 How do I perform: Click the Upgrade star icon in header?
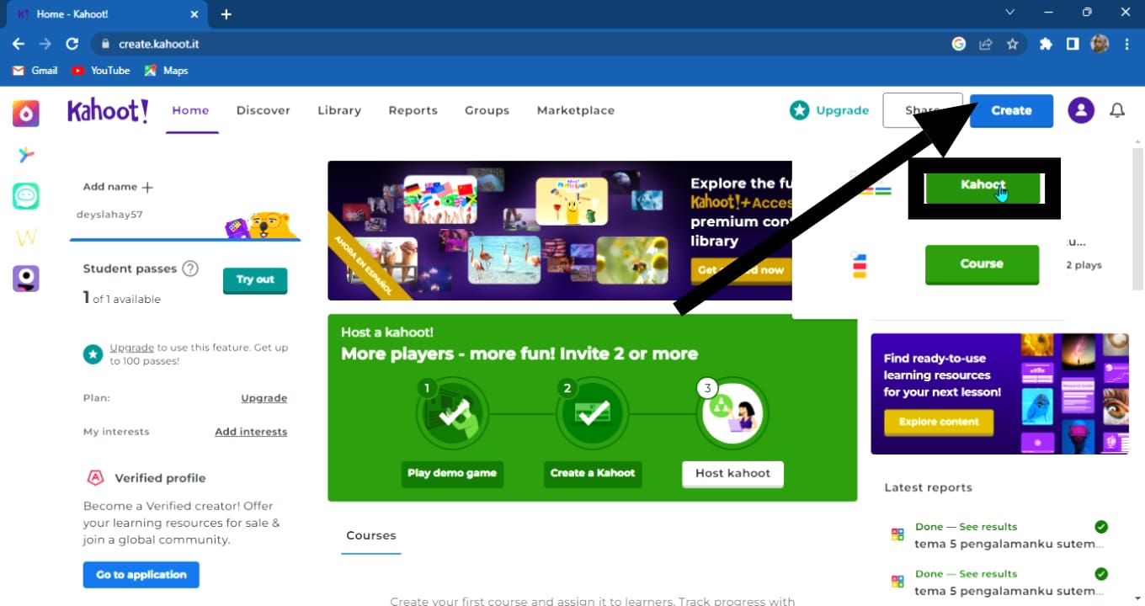[799, 110]
